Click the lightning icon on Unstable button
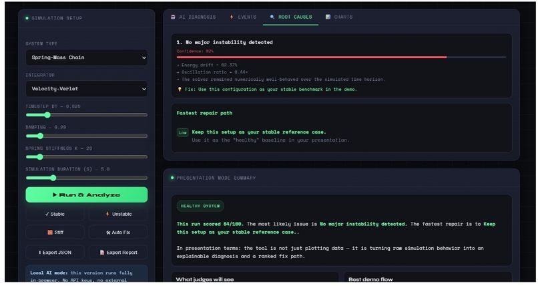Viewport: 538px width, 286px height. pyautogui.click(x=107, y=214)
